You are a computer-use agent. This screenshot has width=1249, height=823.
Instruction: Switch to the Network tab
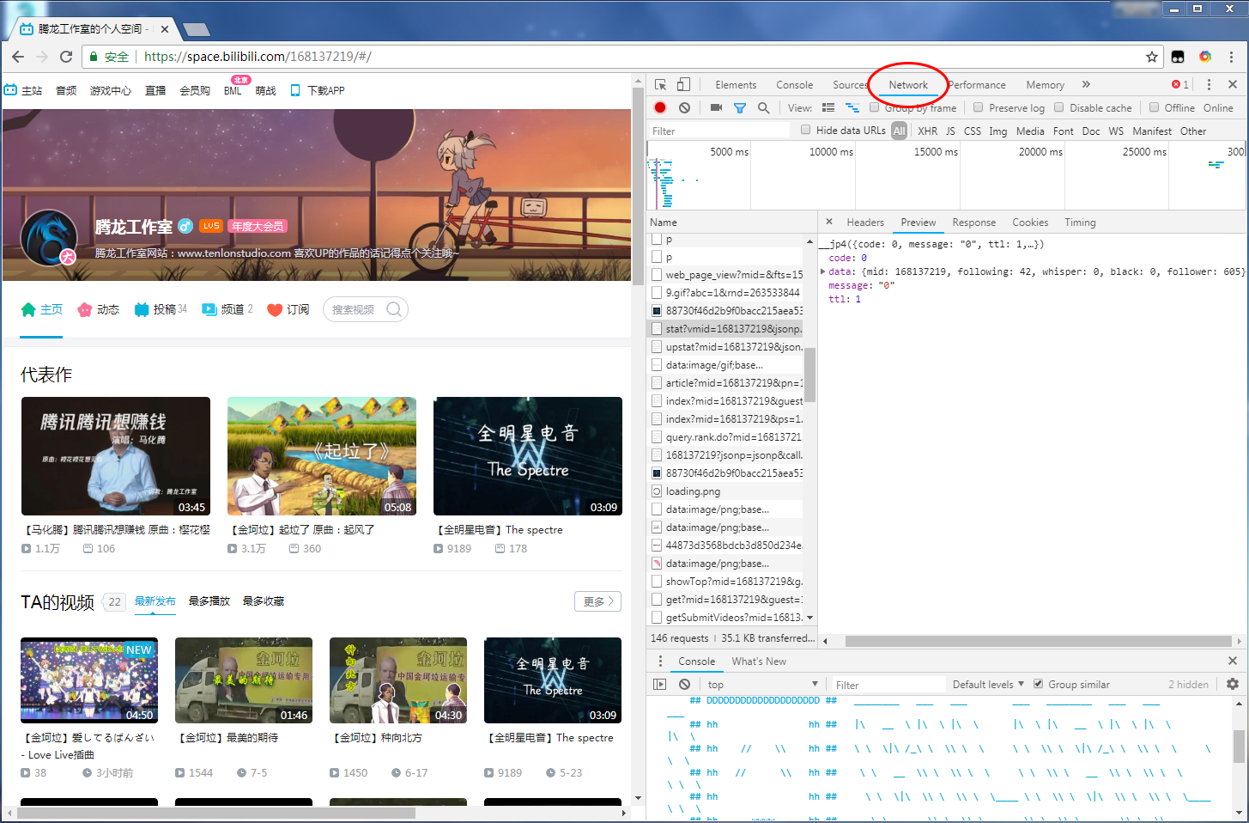point(908,85)
